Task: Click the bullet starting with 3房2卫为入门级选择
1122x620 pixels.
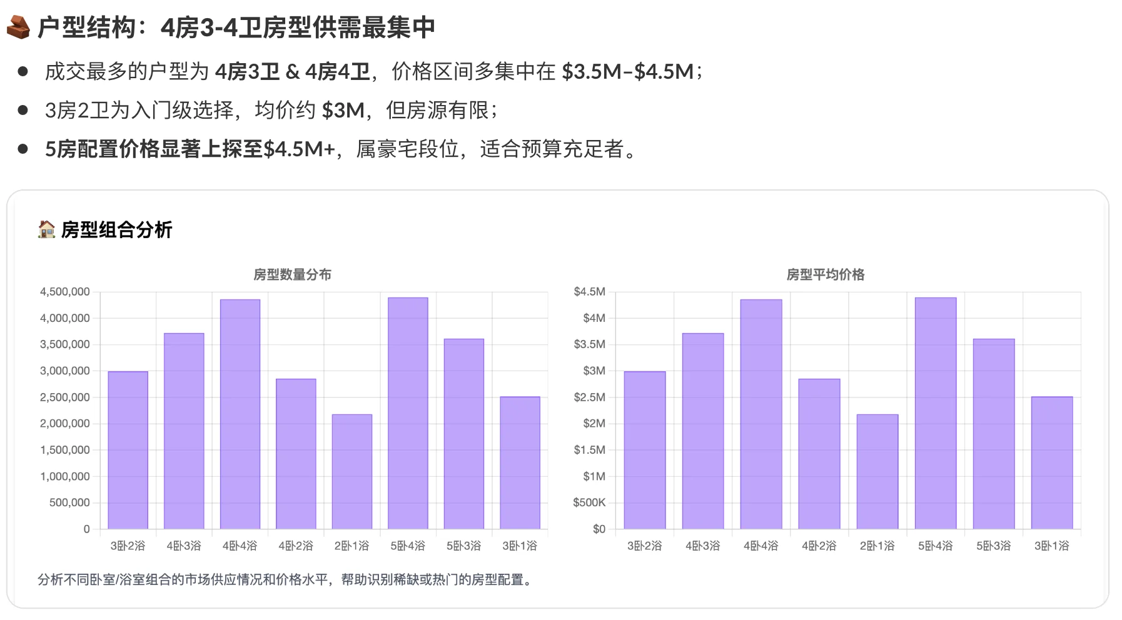Action: (271, 111)
